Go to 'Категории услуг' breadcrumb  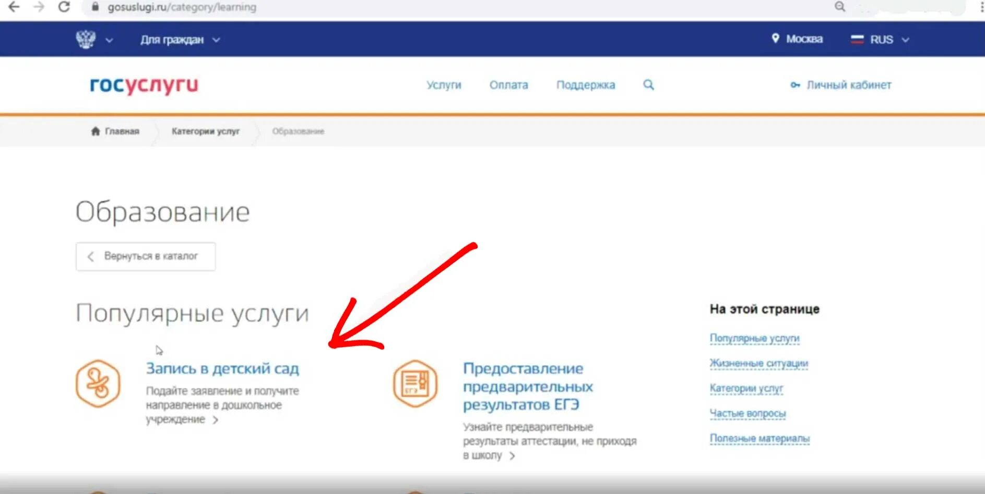[x=206, y=131]
